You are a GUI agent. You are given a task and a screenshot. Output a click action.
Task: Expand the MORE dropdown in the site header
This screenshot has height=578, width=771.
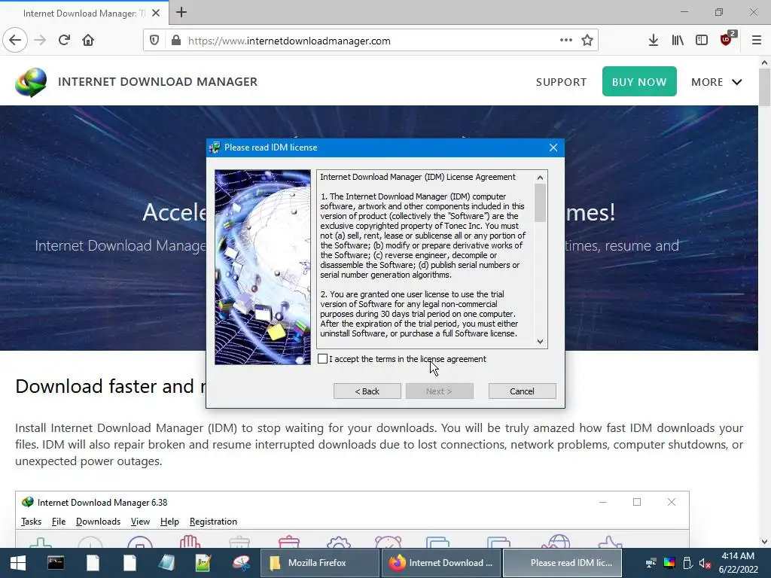click(717, 82)
